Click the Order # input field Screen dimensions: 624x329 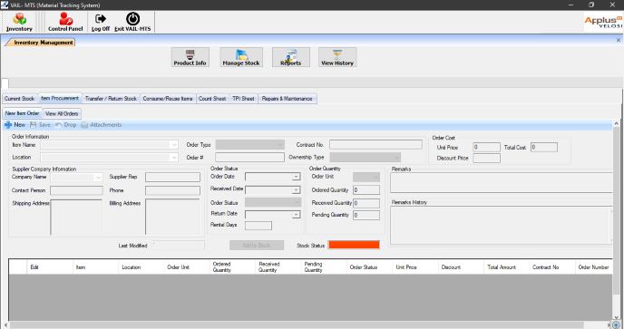coord(250,157)
